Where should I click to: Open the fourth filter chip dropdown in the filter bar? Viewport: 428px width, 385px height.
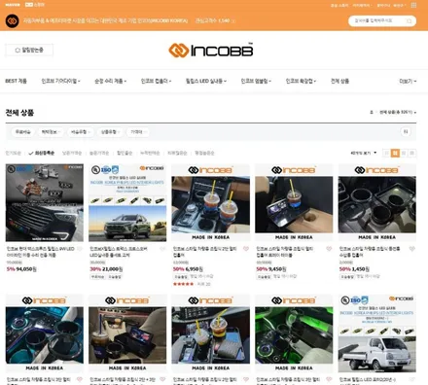[x=110, y=132]
